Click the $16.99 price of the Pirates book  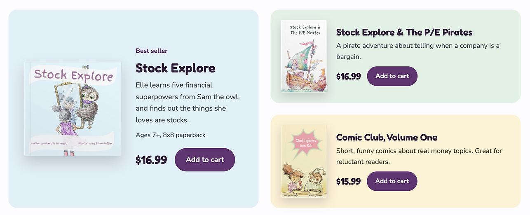[349, 76]
